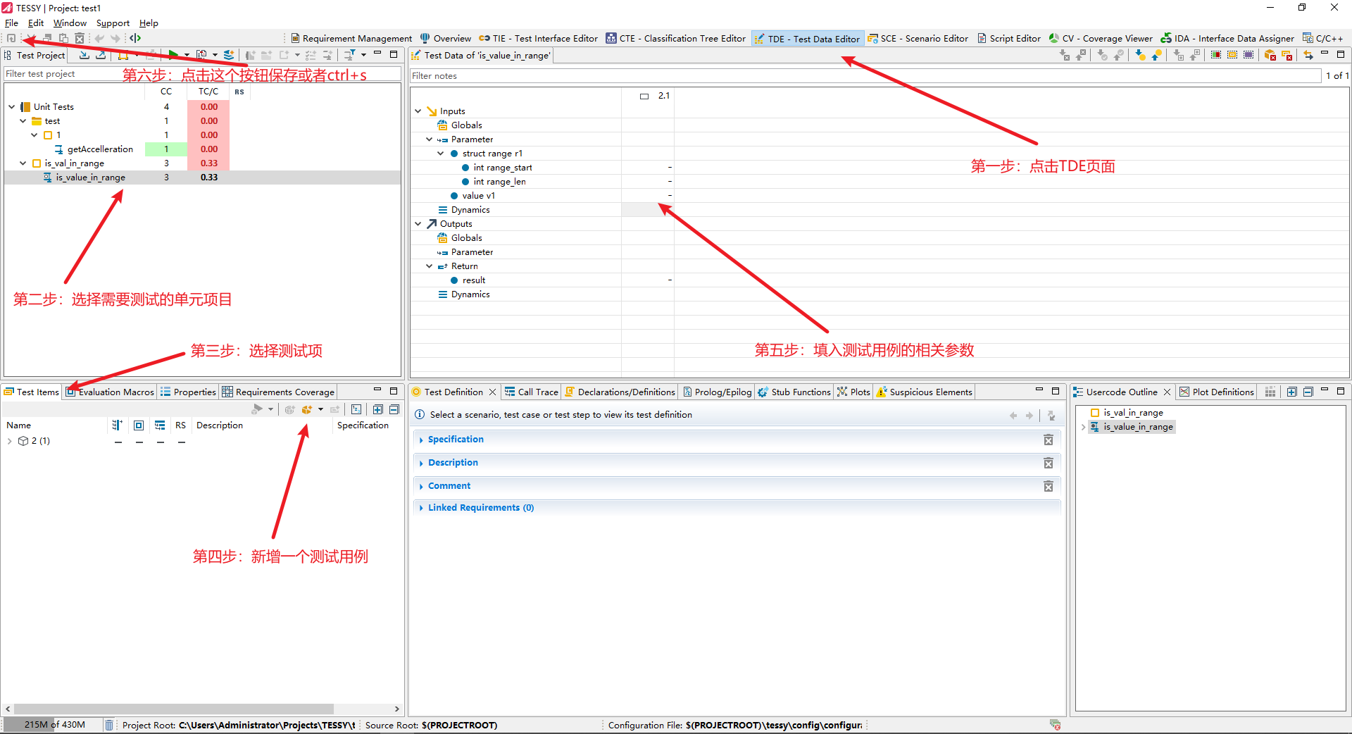1352x734 pixels.
Task: Click the blue up arrow with yellow circle icon
Action: pyautogui.click(x=1156, y=55)
